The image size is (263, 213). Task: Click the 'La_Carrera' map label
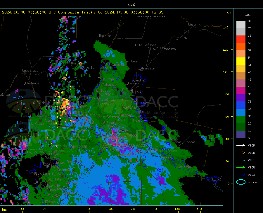[x=36, y=152]
